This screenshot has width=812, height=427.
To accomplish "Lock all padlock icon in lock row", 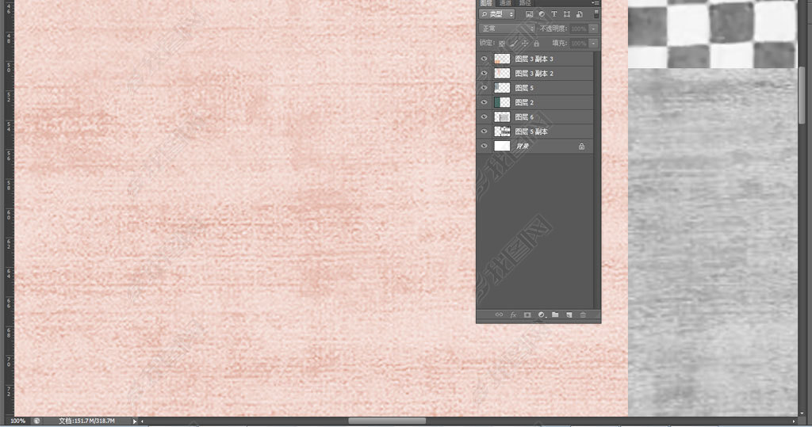I will 537,44.
